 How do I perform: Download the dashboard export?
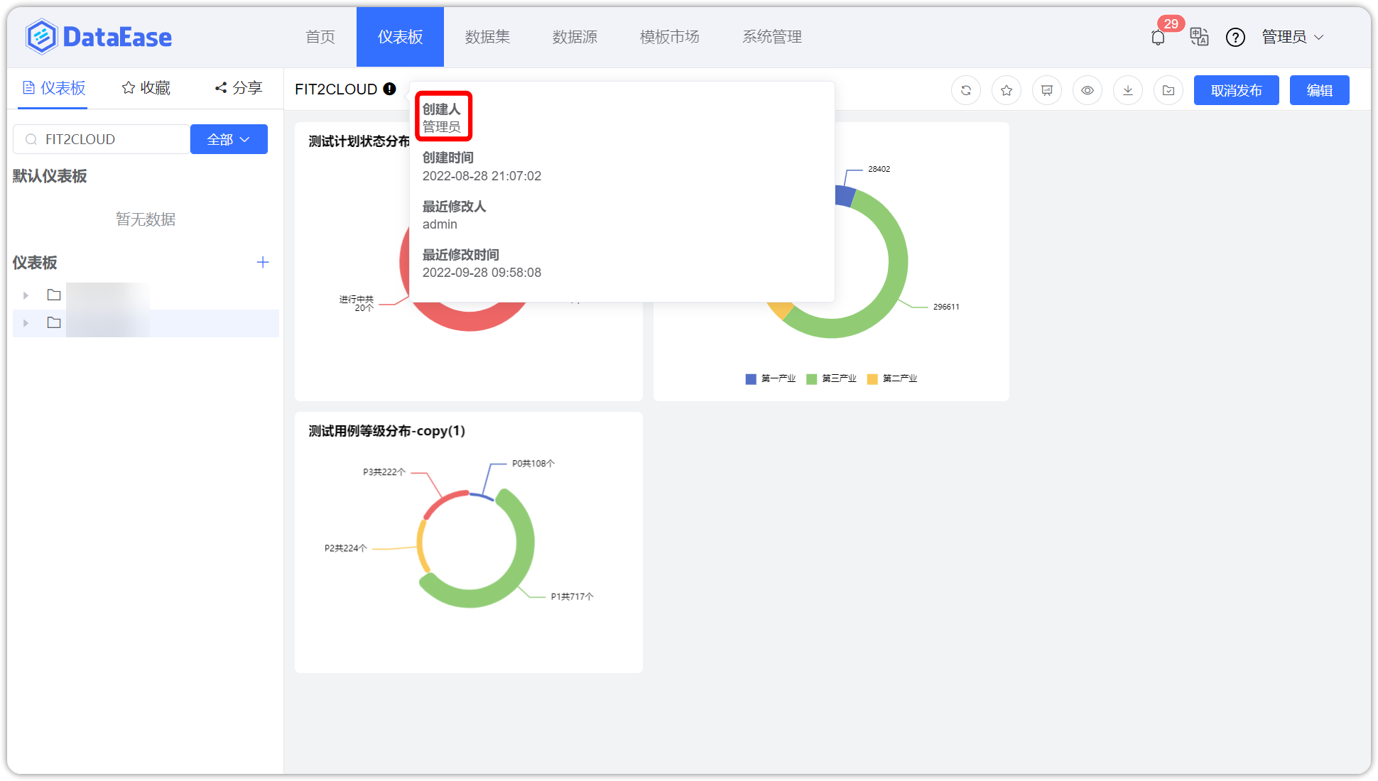coord(1127,90)
